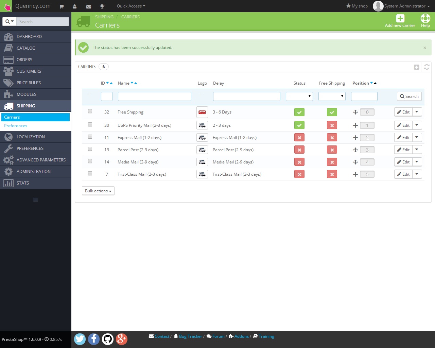This screenshot has width=435, height=348.
Task: Click the Name filter text field
Action: [154, 97]
